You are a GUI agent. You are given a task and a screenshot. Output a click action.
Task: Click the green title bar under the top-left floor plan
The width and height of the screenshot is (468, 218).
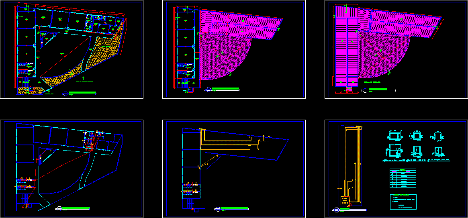pyautogui.click(x=82, y=93)
